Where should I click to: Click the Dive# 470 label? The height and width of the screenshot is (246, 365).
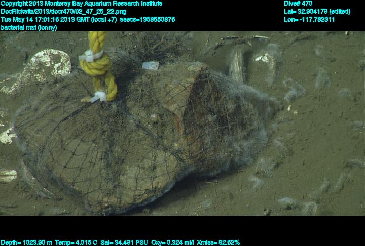pyautogui.click(x=298, y=4)
